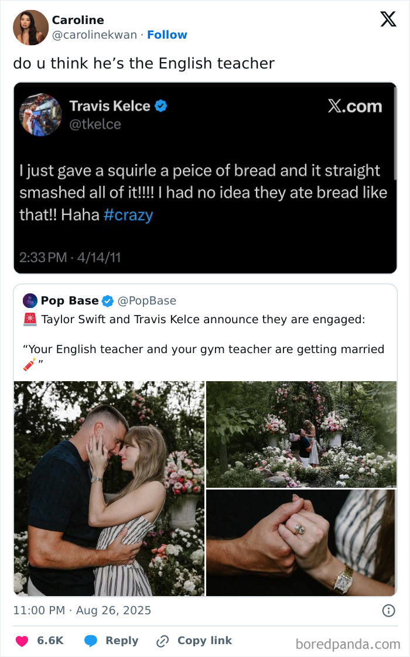
Task: Click Caroline's profile avatar
Action: pos(30,28)
